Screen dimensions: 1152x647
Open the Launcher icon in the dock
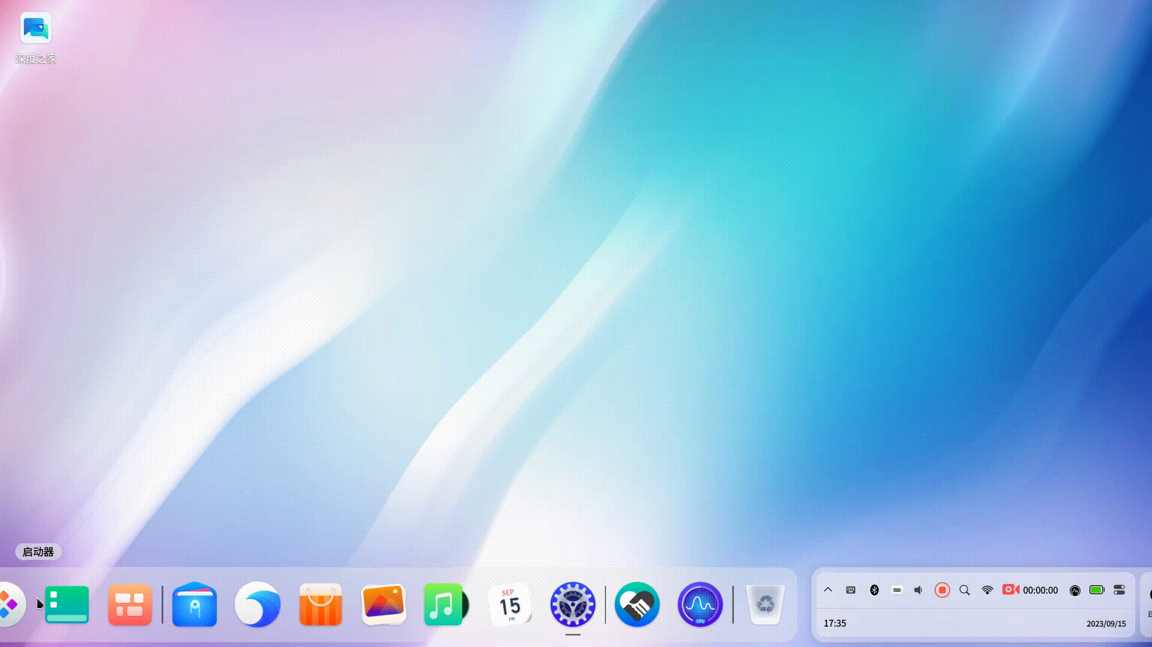point(11,604)
